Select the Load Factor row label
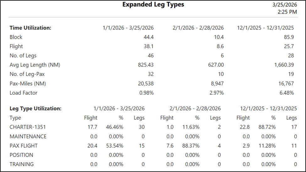This screenshot has height=172, width=306. click(x=24, y=93)
